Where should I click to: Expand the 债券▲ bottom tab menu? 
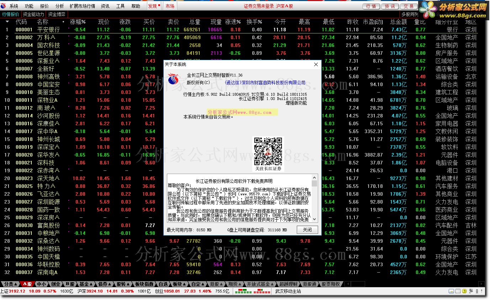(104, 284)
